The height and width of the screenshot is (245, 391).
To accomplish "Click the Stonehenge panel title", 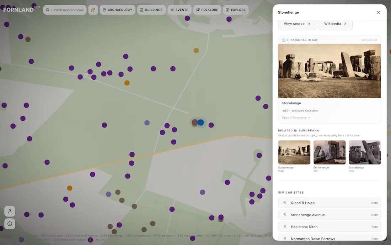I will 288,12.
